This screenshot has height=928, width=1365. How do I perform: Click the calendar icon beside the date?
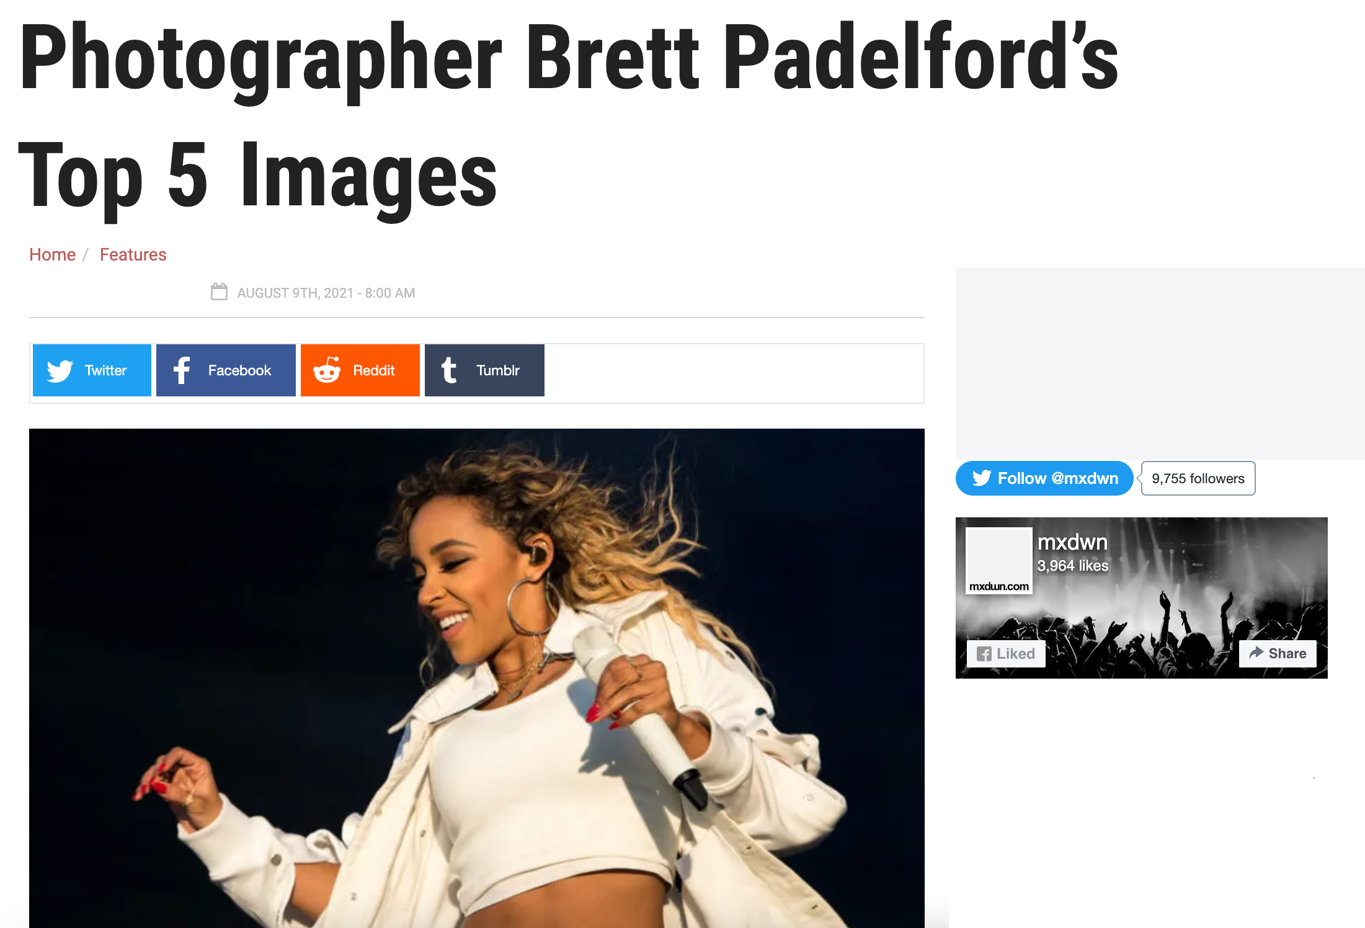[219, 292]
